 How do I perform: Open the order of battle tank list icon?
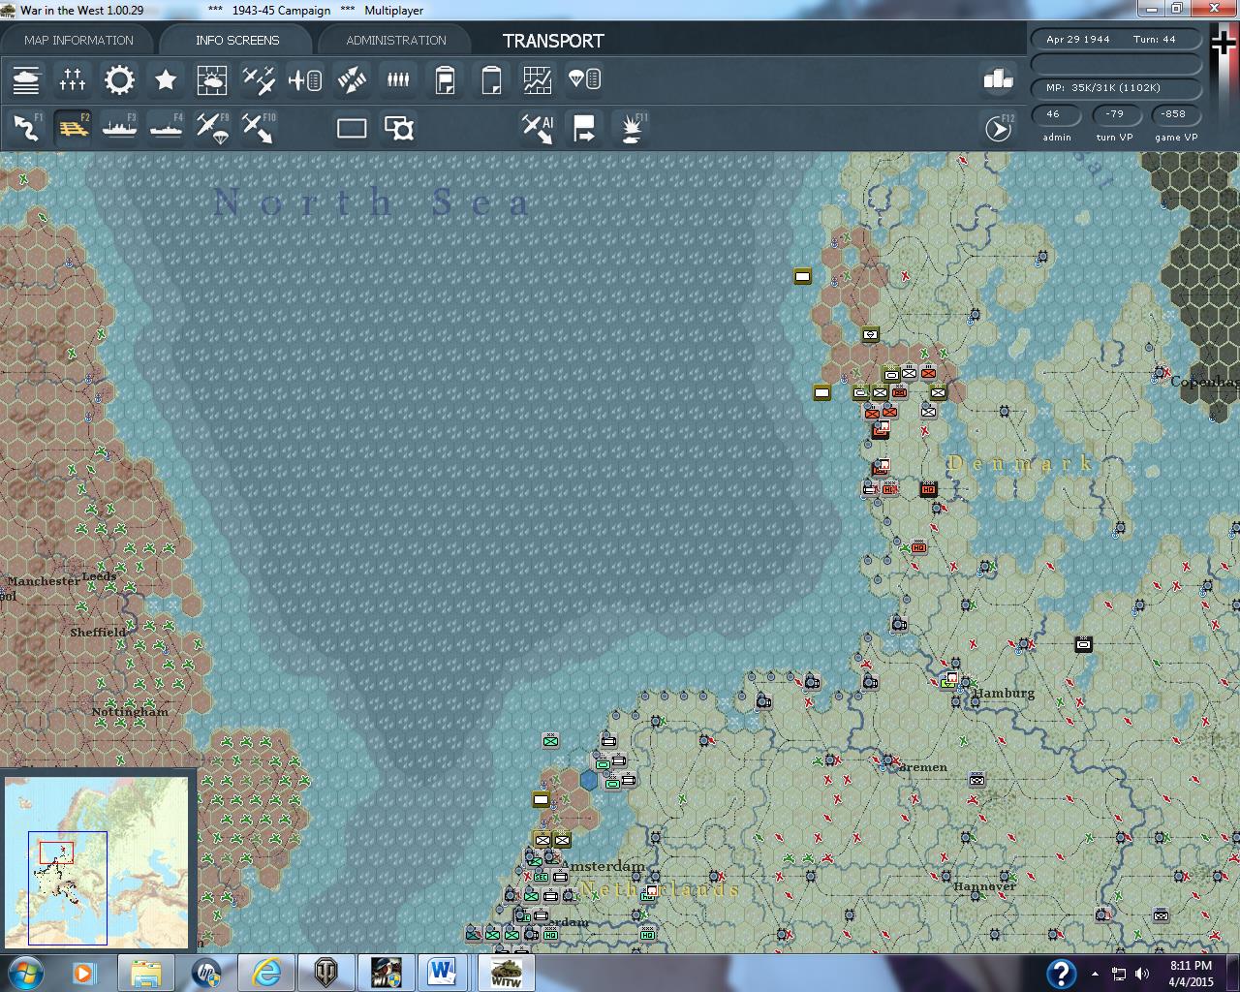pyautogui.click(x=26, y=79)
